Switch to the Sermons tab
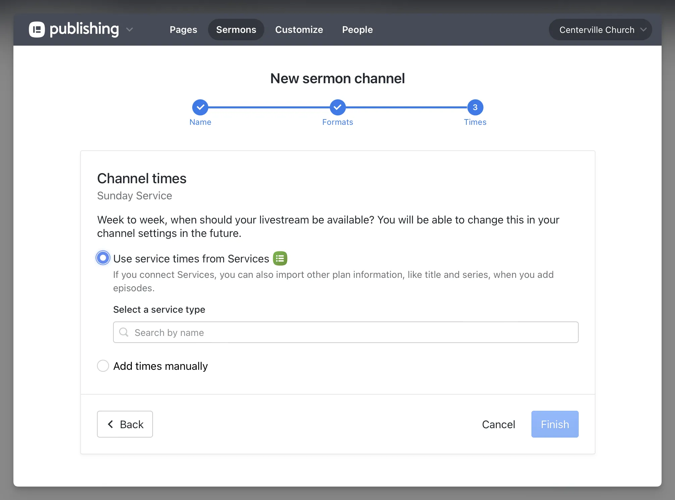Viewport: 675px width, 500px height. (236, 30)
